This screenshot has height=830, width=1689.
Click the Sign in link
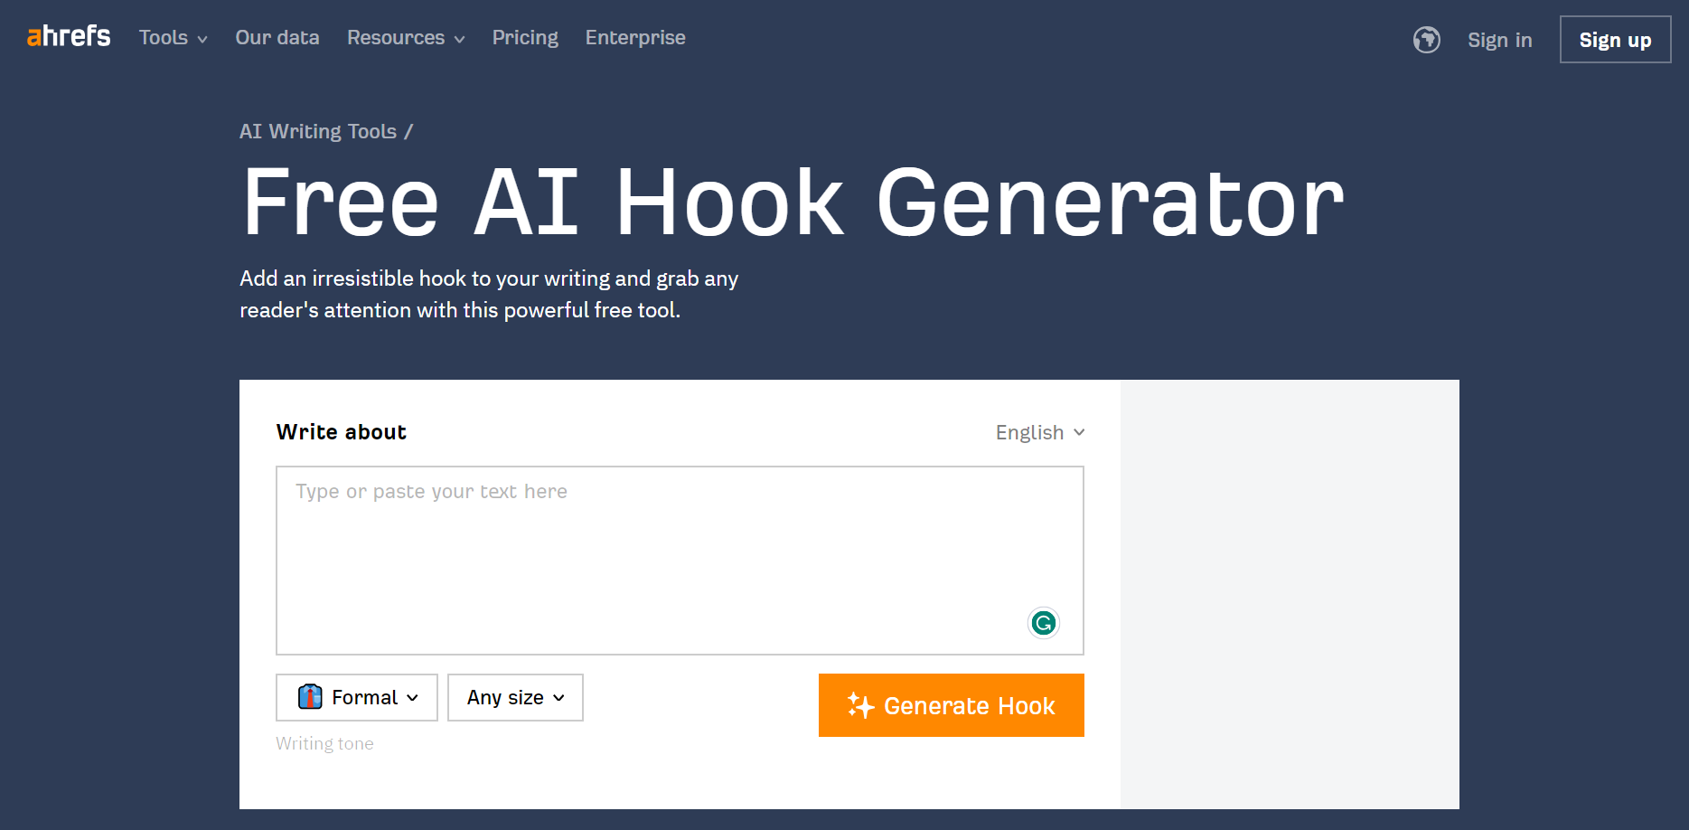[1500, 40]
